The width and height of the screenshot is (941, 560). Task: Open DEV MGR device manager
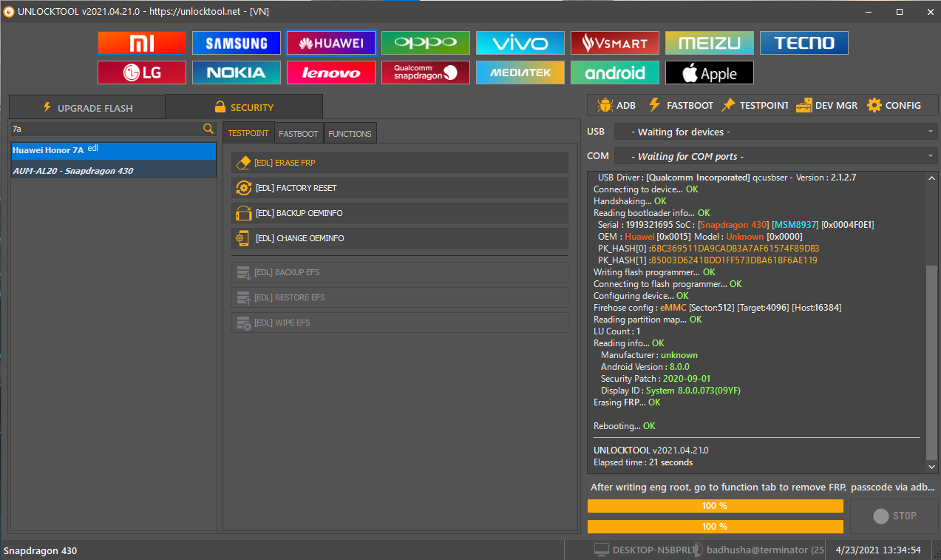coord(827,105)
